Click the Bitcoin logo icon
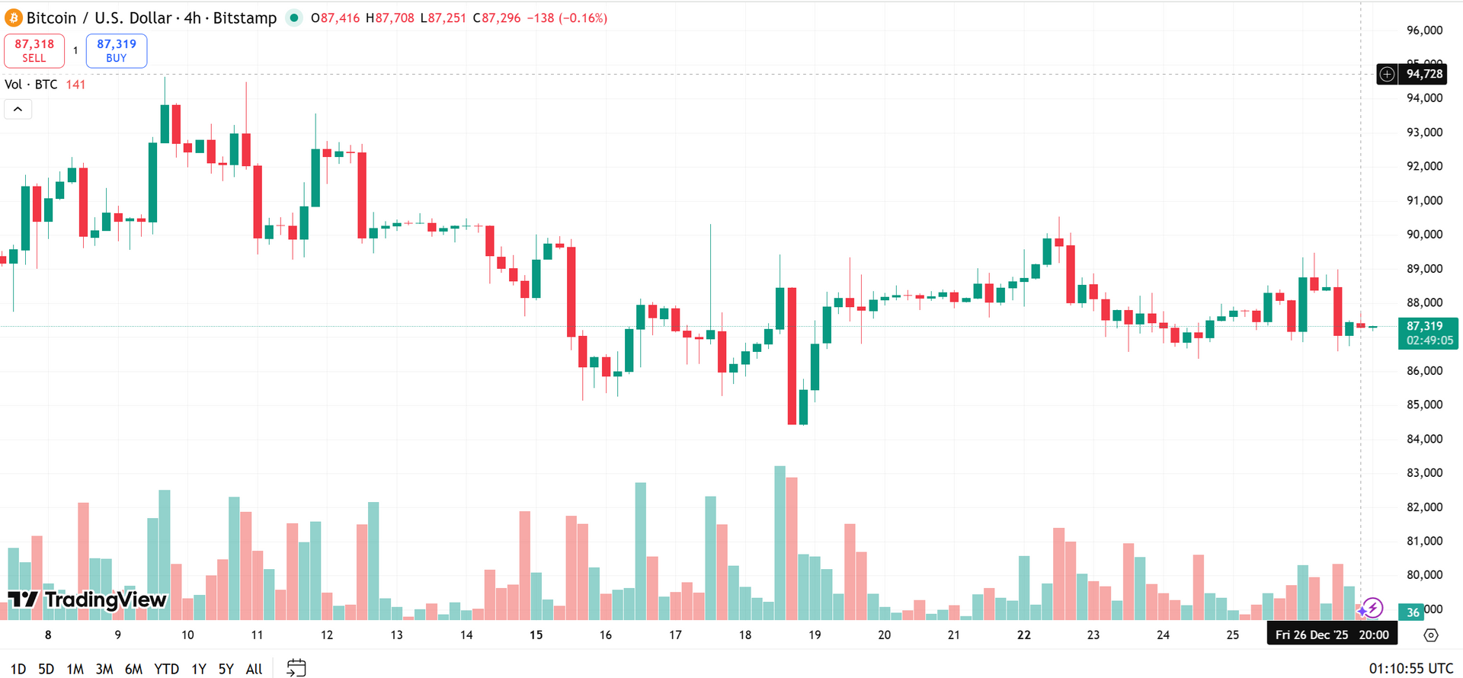Viewport: 1463px width, 678px height. 14,18
